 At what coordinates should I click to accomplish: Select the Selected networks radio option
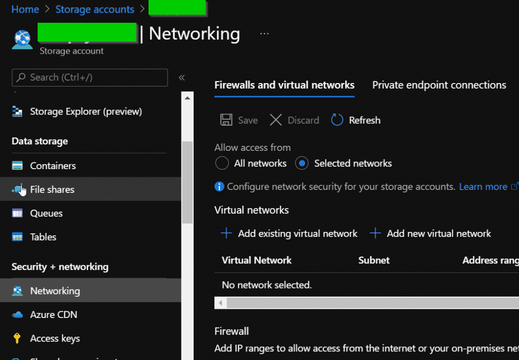pos(302,164)
